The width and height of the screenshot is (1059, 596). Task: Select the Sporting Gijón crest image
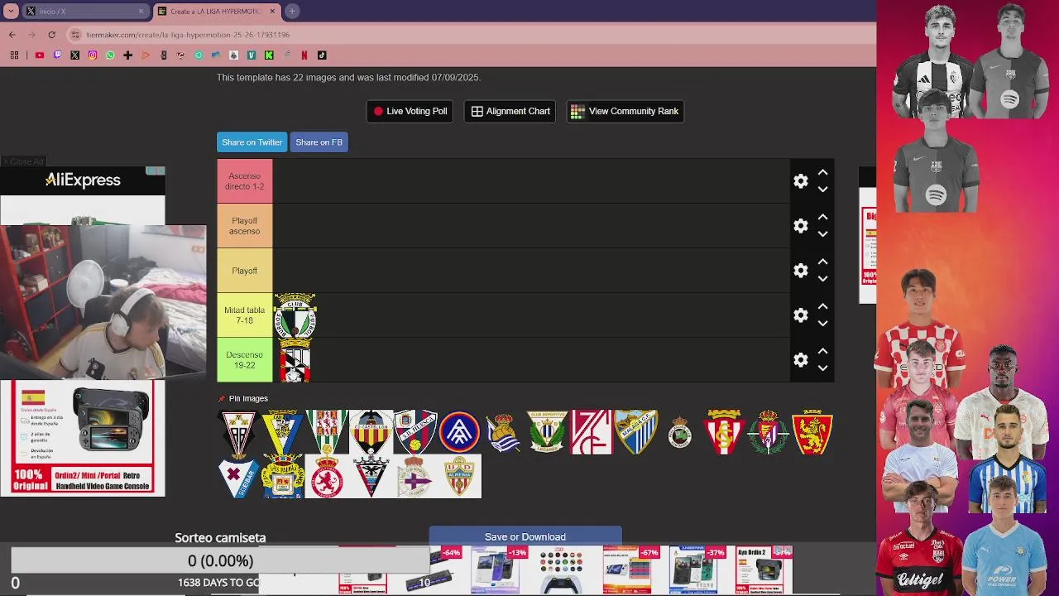coord(724,432)
